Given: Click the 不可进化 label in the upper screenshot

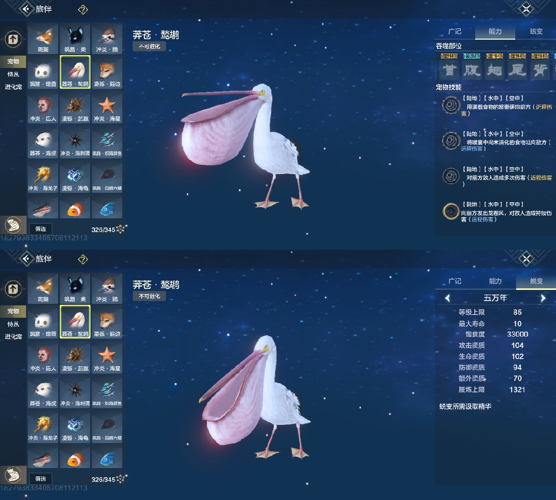Looking at the screenshot, I should click(x=149, y=46).
